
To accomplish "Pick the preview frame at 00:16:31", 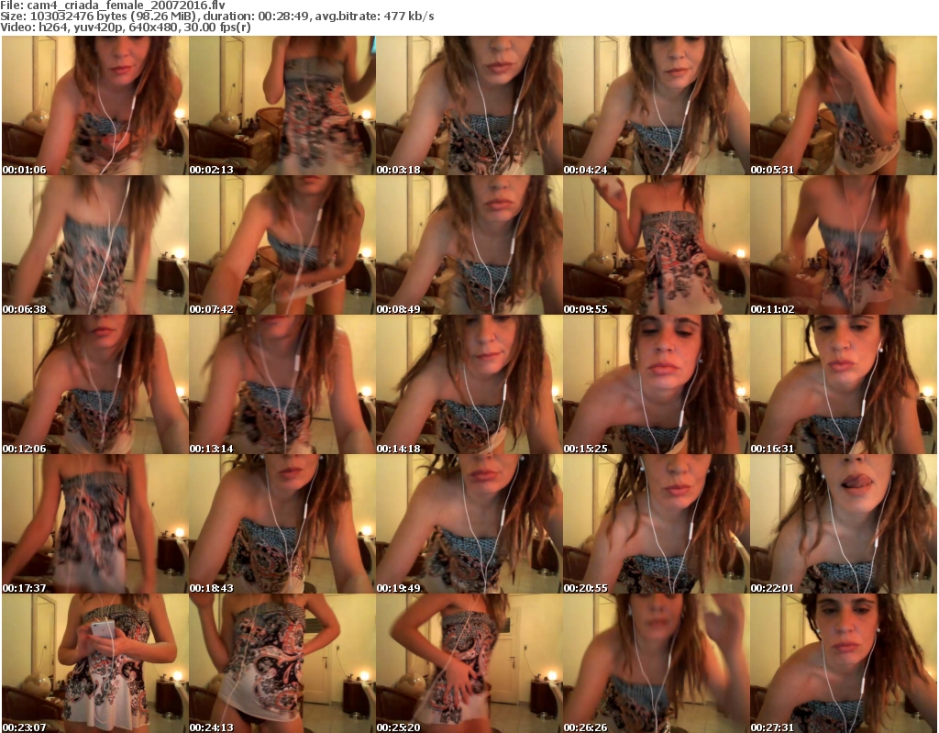I will (x=844, y=384).
